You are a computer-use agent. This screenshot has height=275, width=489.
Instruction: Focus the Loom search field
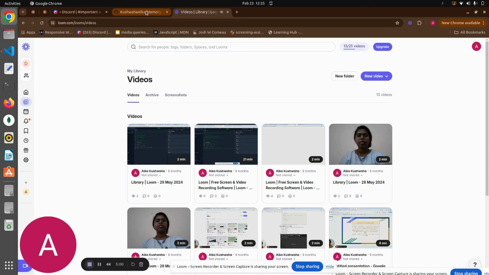[x=231, y=47]
